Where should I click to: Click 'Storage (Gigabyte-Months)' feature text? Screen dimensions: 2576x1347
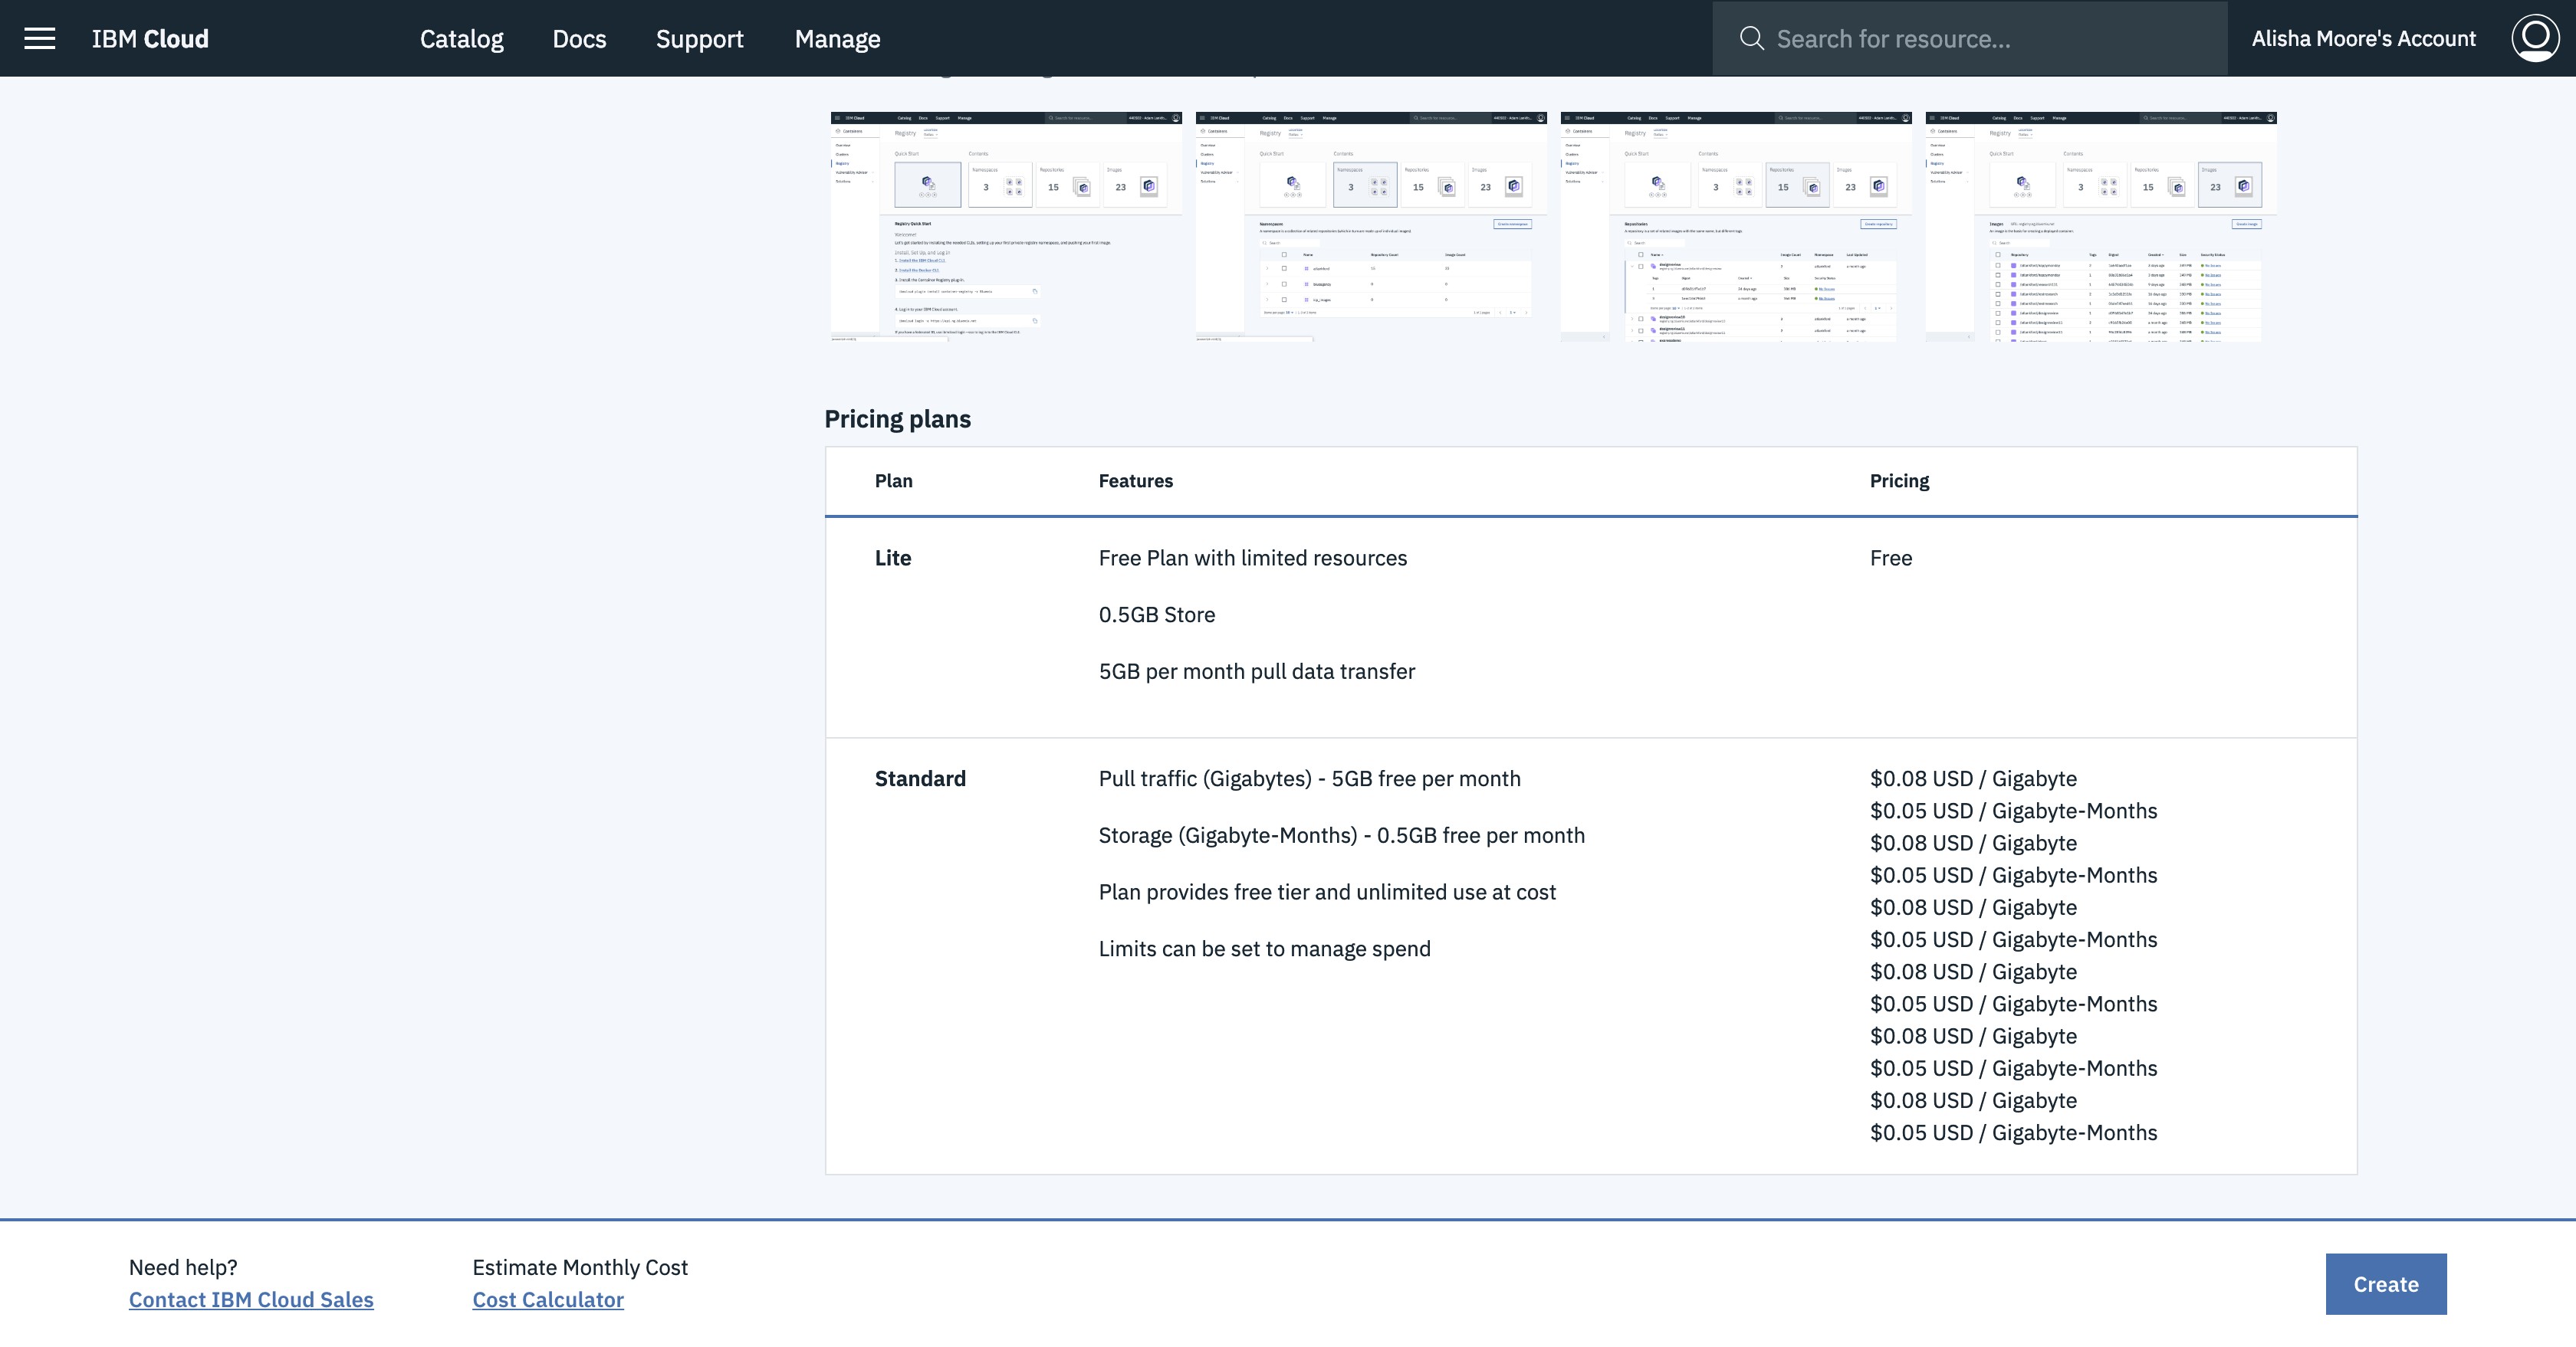click(x=1341, y=835)
